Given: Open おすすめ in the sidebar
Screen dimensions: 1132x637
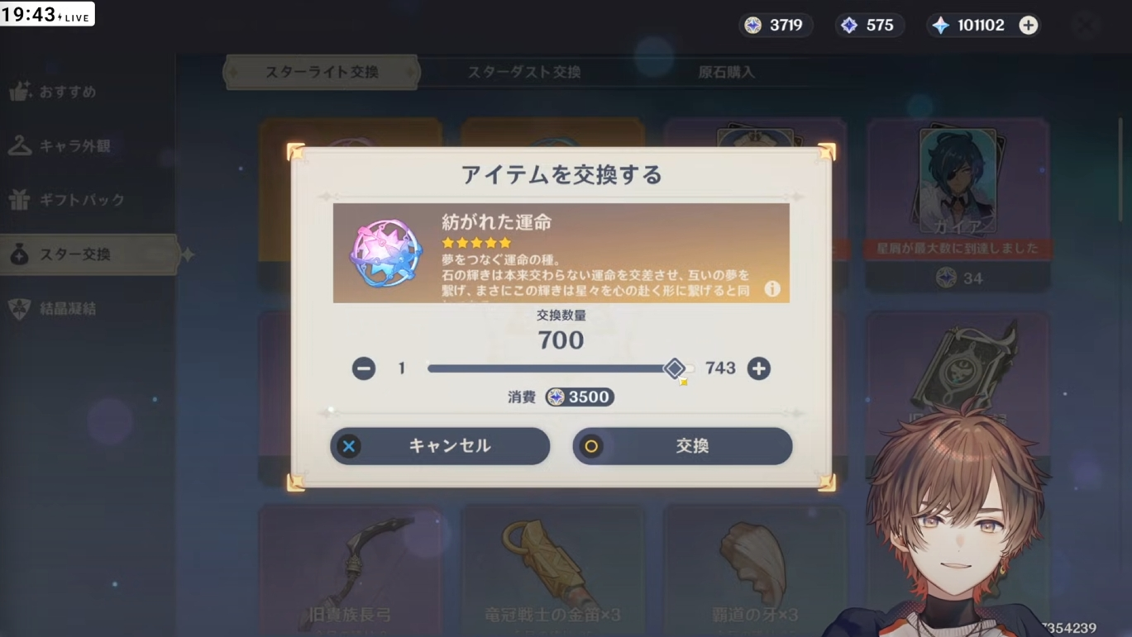Looking at the screenshot, I should pos(55,92).
